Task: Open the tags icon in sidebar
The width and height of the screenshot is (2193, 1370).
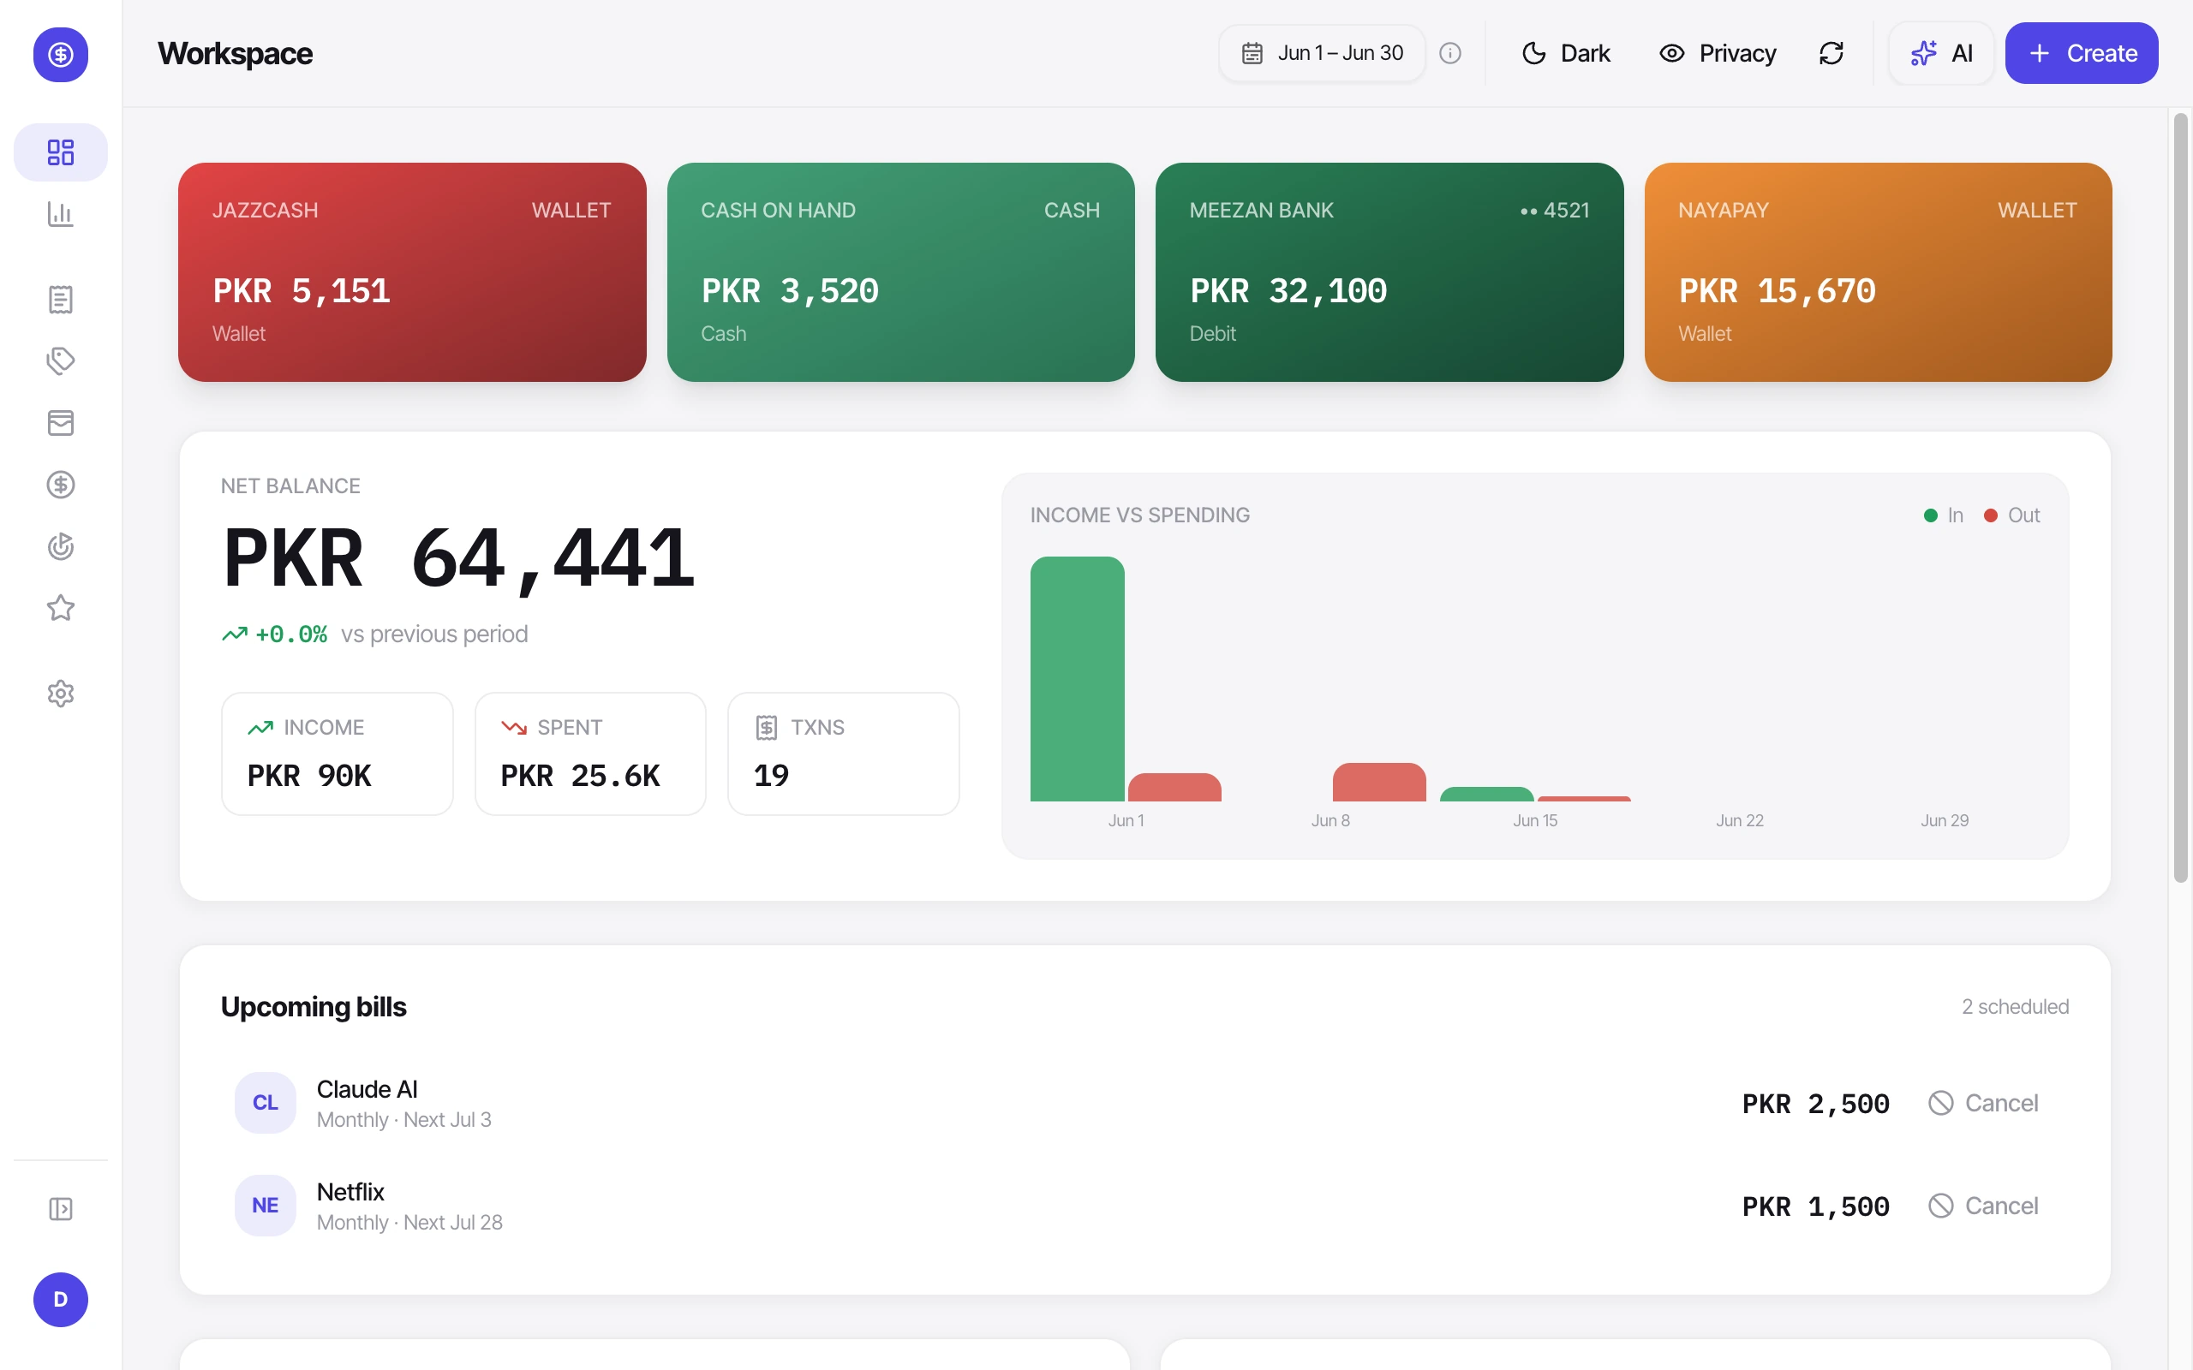Action: (x=61, y=360)
